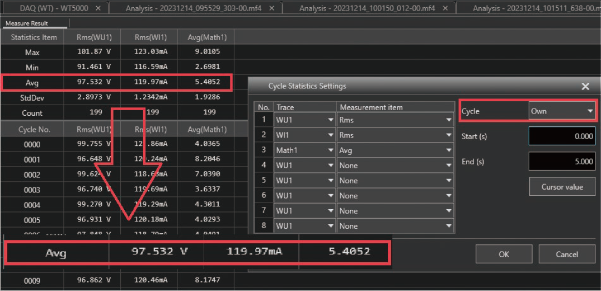
Task: Click the Min value 116.59mA
Action: tap(151, 67)
